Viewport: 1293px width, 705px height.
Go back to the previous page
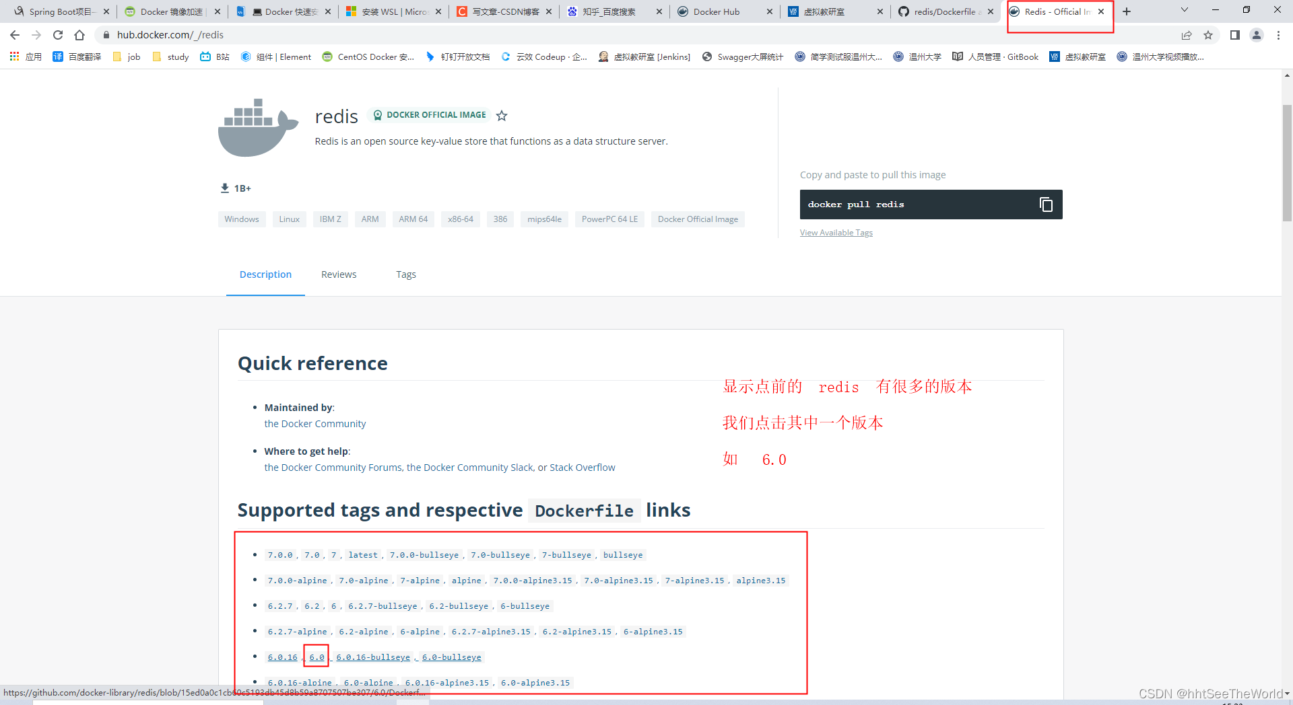pyautogui.click(x=15, y=35)
